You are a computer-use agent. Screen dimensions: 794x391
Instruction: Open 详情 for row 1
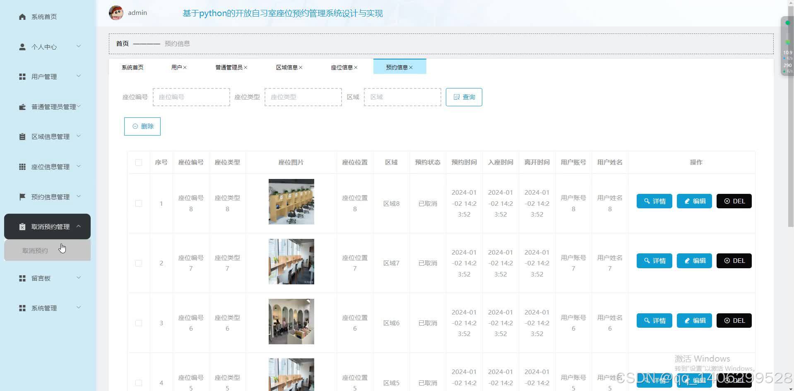(654, 201)
